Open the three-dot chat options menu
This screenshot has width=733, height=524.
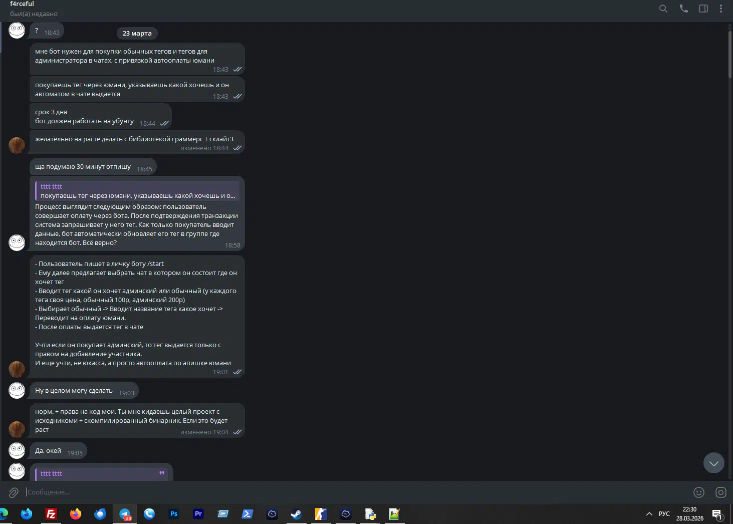(721, 9)
